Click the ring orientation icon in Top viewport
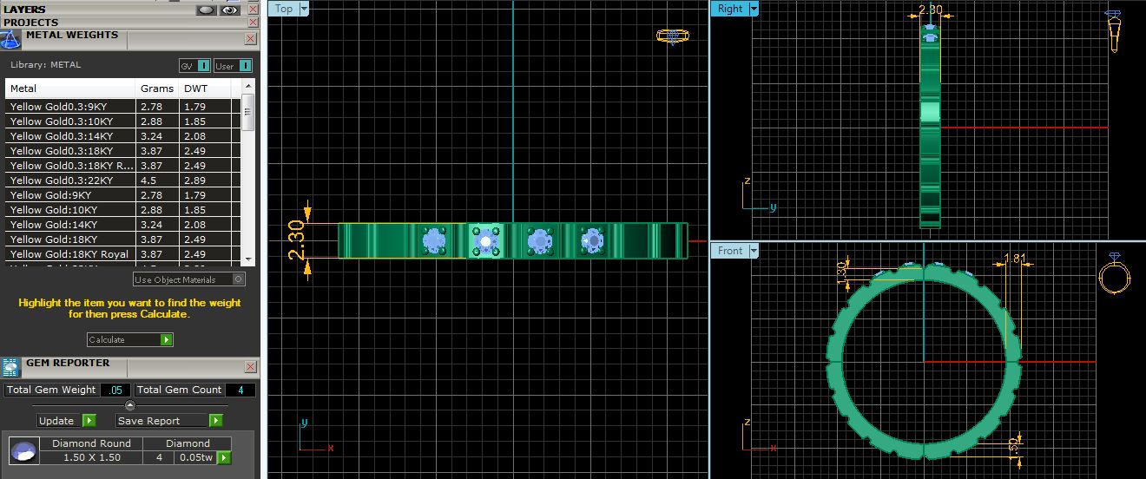This screenshot has height=479, width=1146. 673,36
